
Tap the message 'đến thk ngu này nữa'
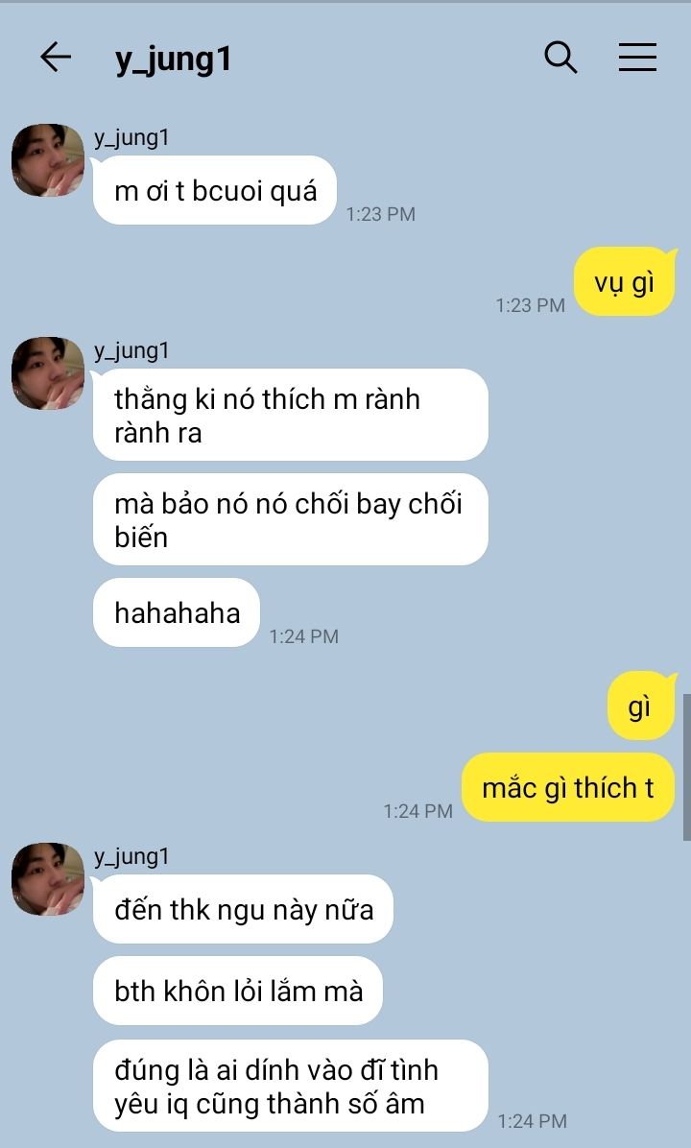[243, 909]
